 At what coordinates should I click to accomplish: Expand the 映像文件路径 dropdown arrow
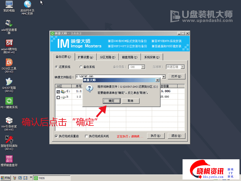(164, 77)
